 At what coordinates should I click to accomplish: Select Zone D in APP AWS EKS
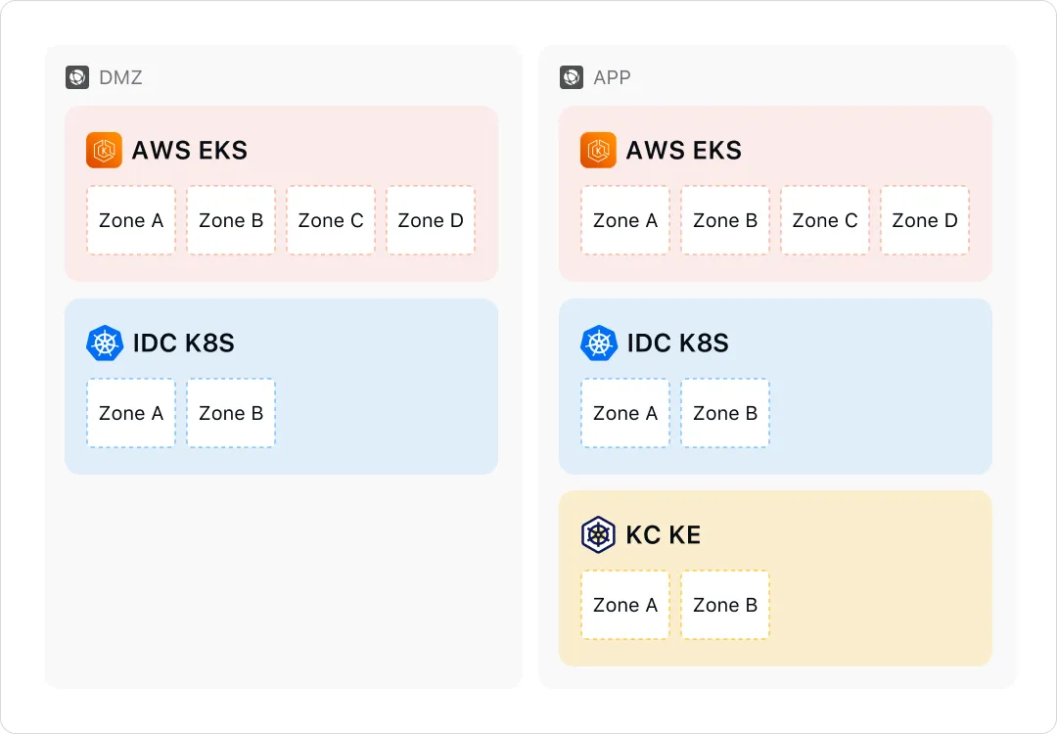pos(924,220)
